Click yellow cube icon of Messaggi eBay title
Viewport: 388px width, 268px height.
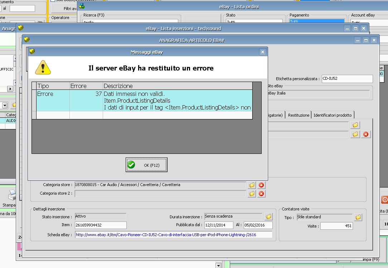coord(32,51)
